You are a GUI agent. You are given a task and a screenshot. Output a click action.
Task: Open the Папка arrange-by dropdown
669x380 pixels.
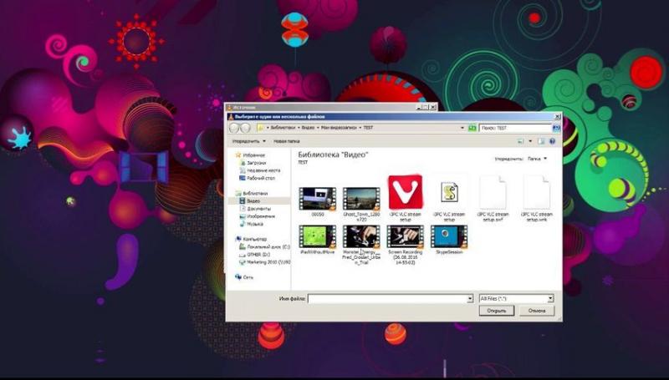(x=537, y=159)
